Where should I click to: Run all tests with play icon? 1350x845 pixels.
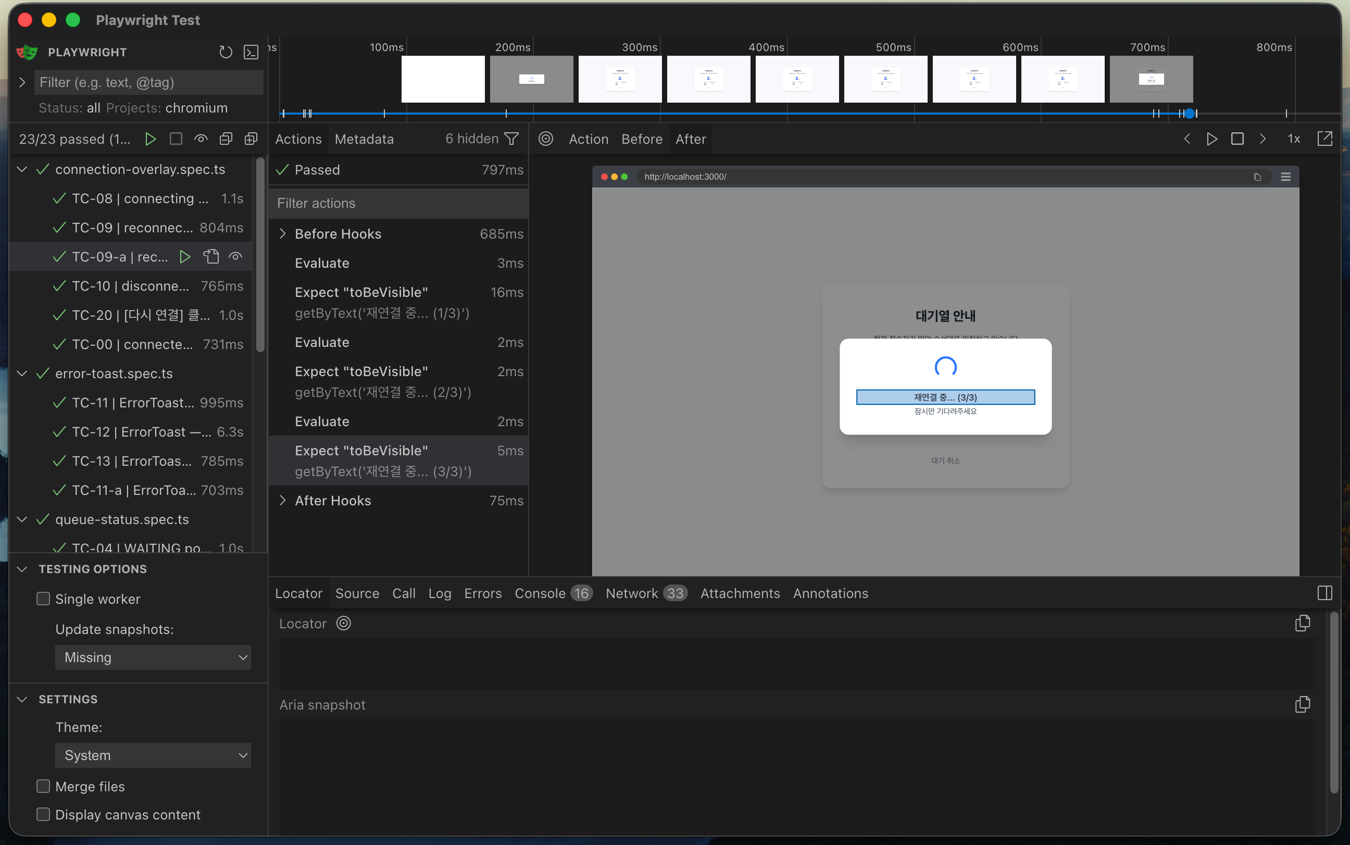(x=150, y=139)
